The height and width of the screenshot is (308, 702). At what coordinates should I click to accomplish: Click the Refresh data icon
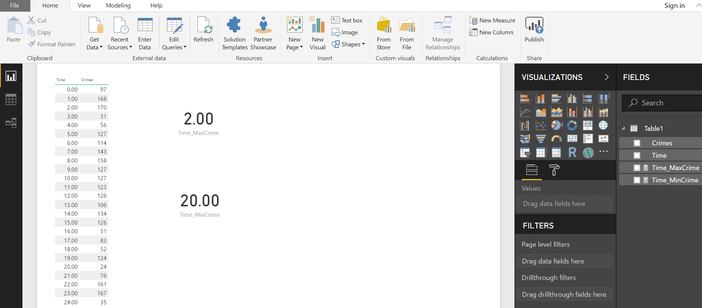(204, 25)
